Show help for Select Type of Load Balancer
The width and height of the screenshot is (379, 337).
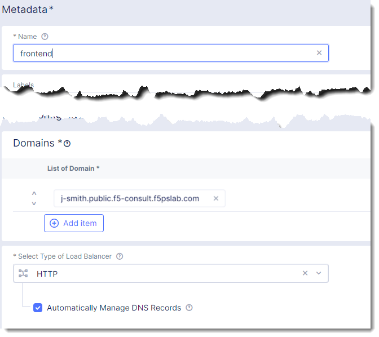click(120, 256)
